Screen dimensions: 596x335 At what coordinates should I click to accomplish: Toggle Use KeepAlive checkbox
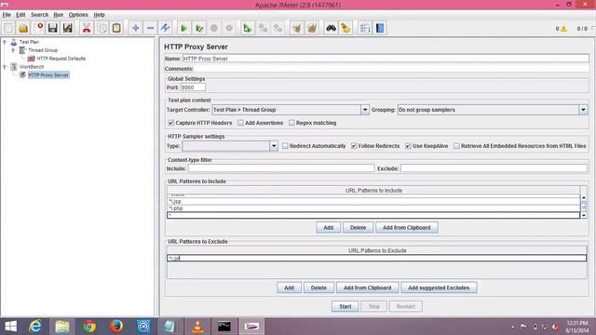click(x=408, y=146)
